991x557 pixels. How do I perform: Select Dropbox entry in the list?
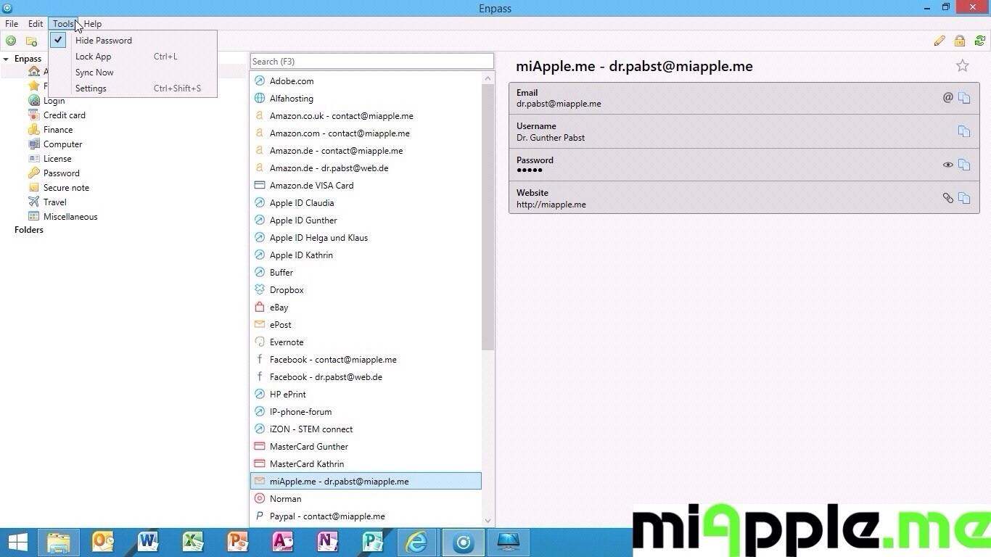point(287,290)
